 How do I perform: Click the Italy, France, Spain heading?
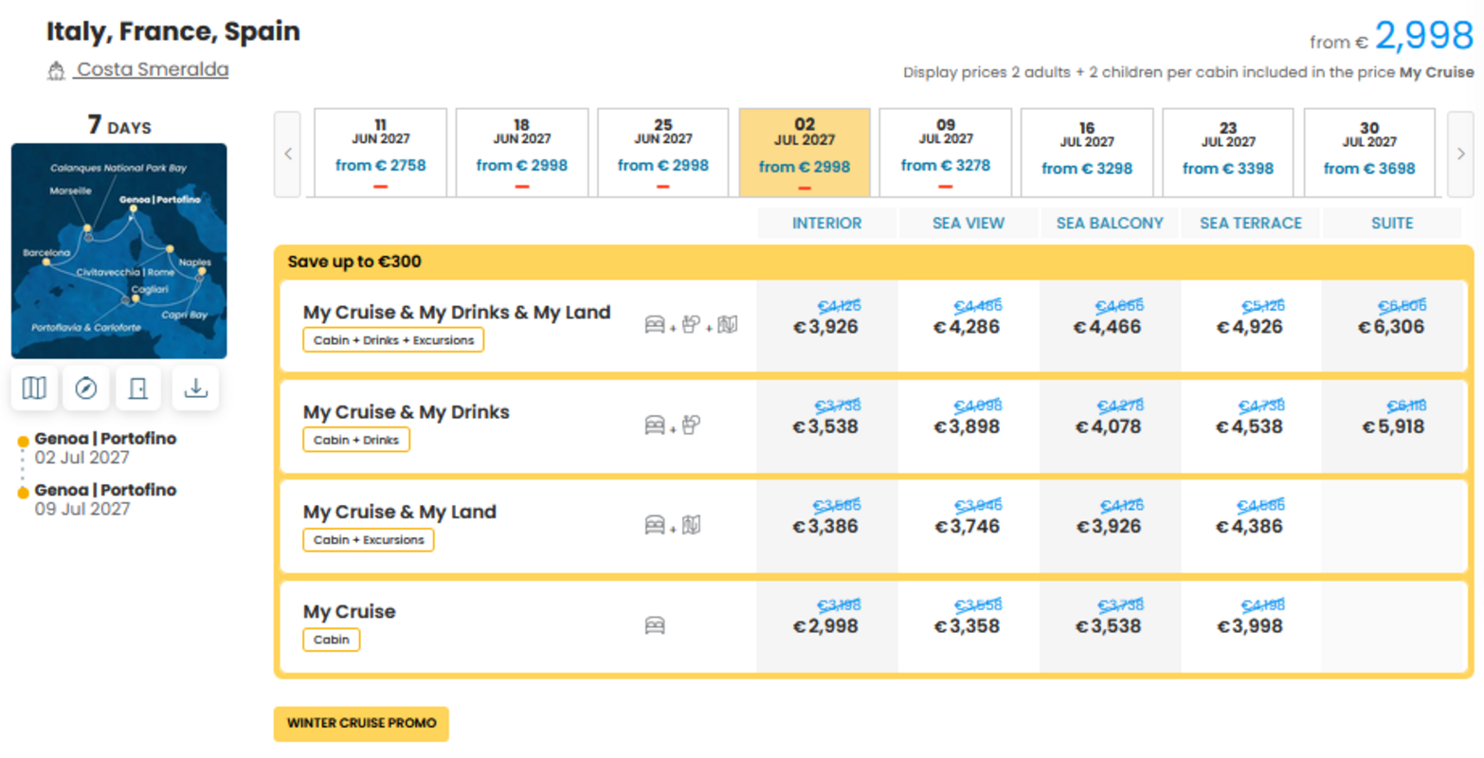click(x=173, y=31)
